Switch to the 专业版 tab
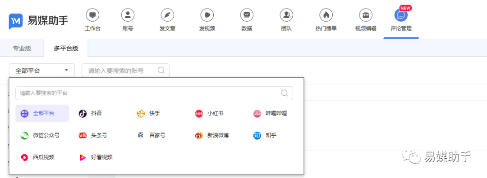 point(22,48)
